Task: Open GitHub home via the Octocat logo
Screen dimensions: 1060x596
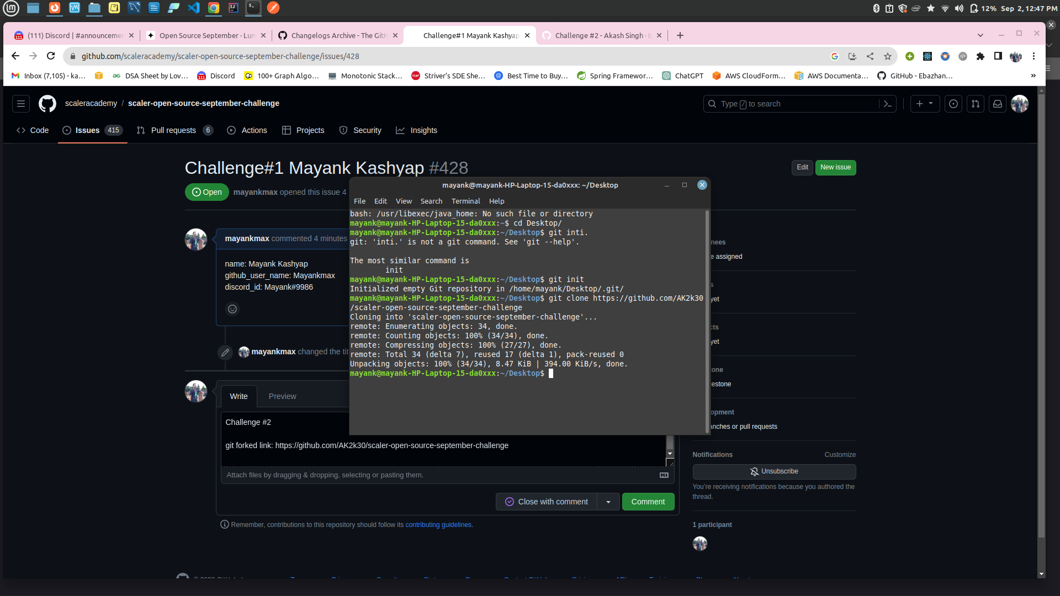Action: tap(47, 103)
